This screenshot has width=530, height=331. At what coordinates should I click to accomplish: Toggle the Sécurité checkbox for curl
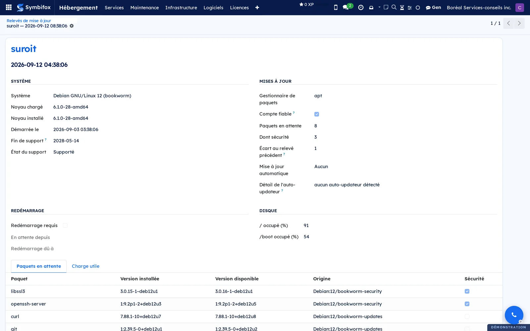[467, 316]
